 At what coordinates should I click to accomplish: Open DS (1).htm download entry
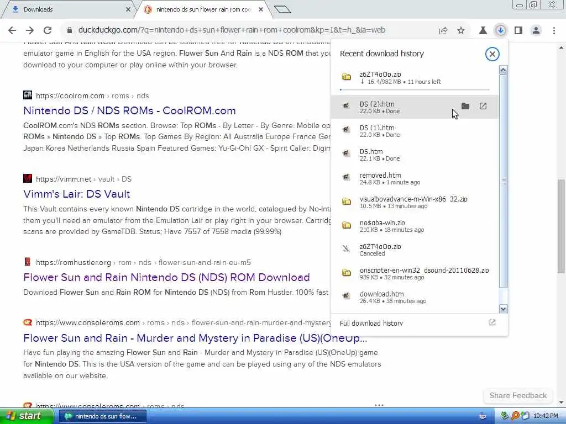tap(415, 131)
